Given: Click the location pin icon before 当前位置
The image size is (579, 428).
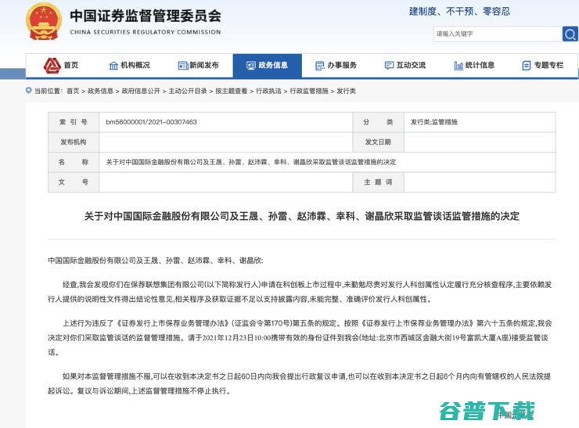Looking at the screenshot, I should 28,91.
